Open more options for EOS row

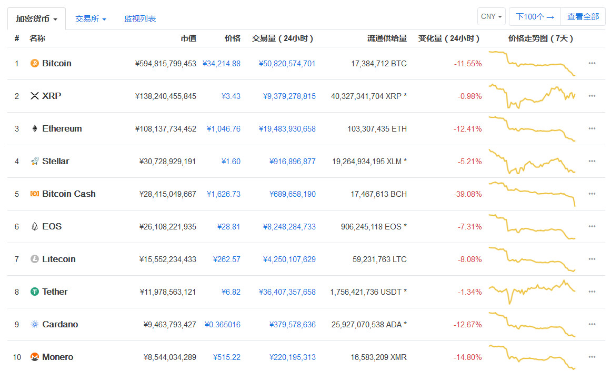click(x=592, y=226)
